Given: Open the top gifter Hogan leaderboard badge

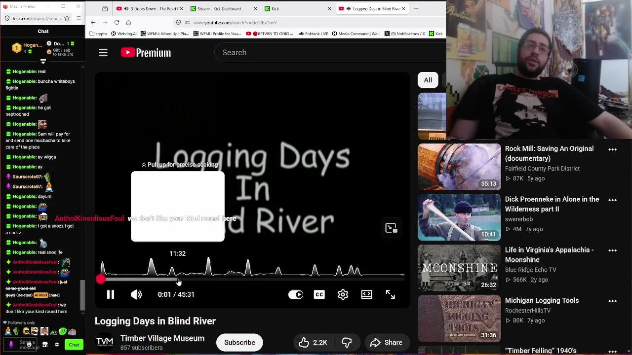Looking at the screenshot, I should click(x=28, y=48).
